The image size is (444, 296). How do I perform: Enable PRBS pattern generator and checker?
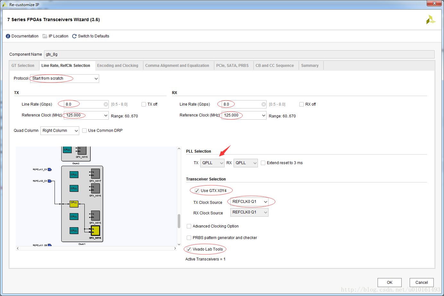tap(189, 238)
